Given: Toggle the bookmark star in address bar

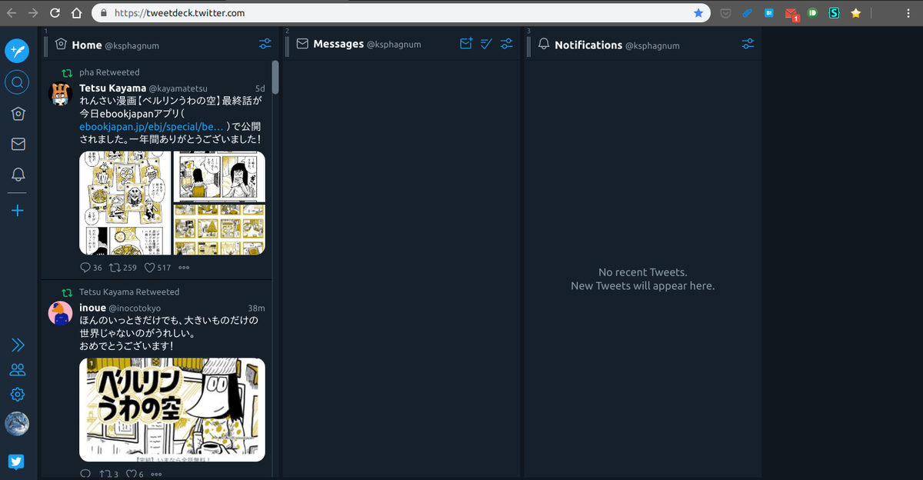Looking at the screenshot, I should (698, 12).
